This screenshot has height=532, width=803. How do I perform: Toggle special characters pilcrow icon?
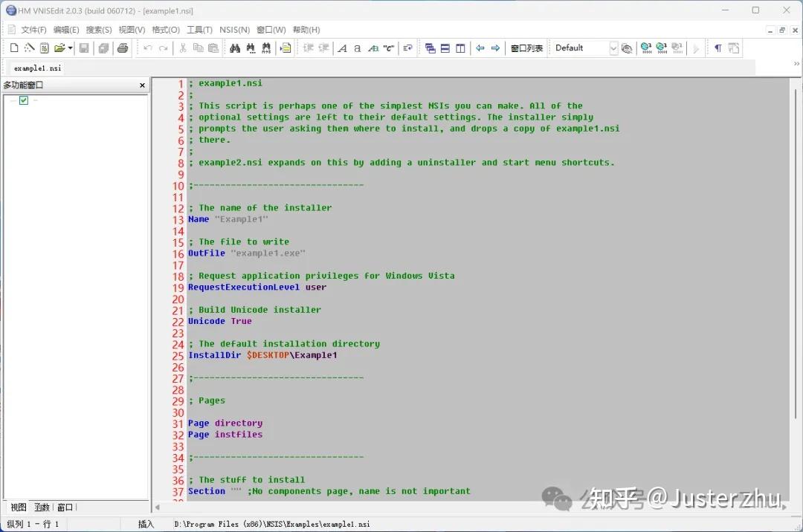tap(718, 48)
